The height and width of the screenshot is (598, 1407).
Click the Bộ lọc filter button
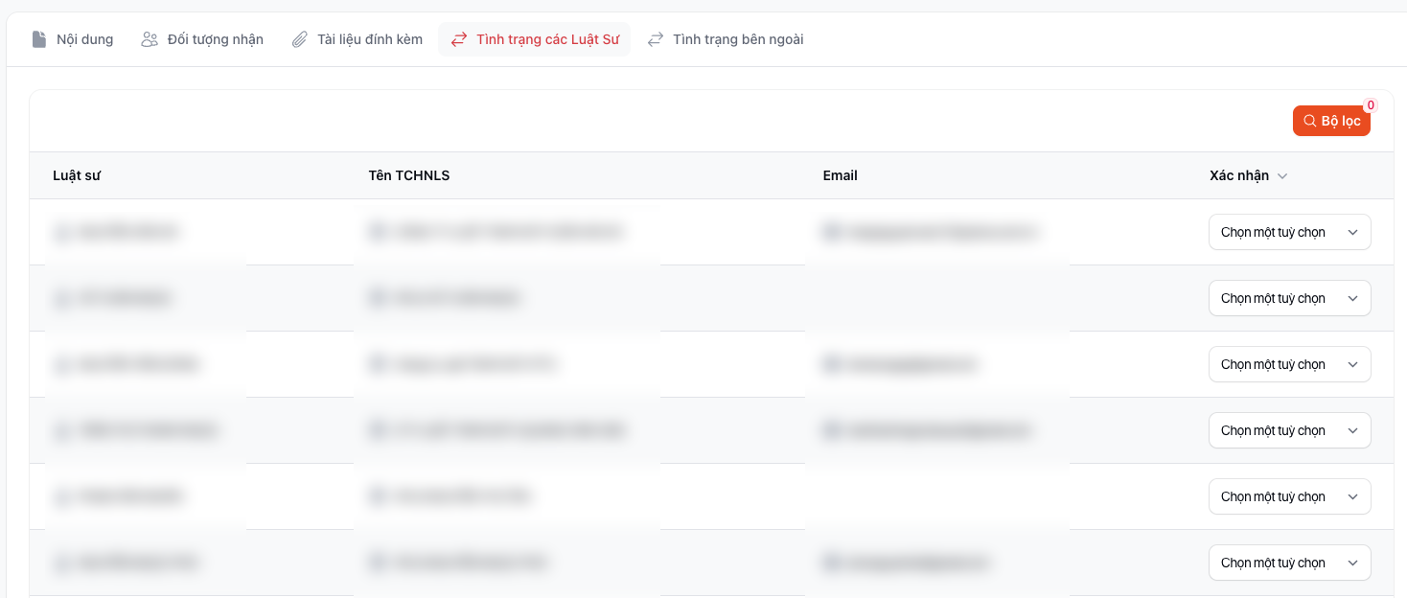[1331, 121]
